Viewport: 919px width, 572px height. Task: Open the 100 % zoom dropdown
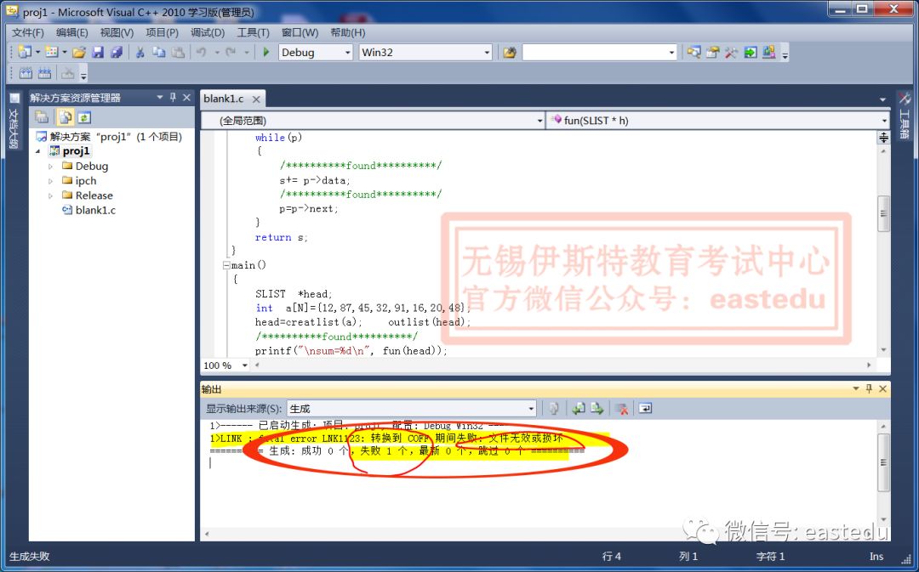click(x=244, y=365)
